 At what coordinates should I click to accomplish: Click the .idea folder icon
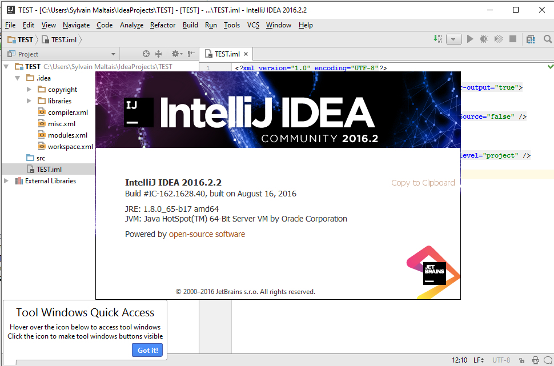click(30, 78)
